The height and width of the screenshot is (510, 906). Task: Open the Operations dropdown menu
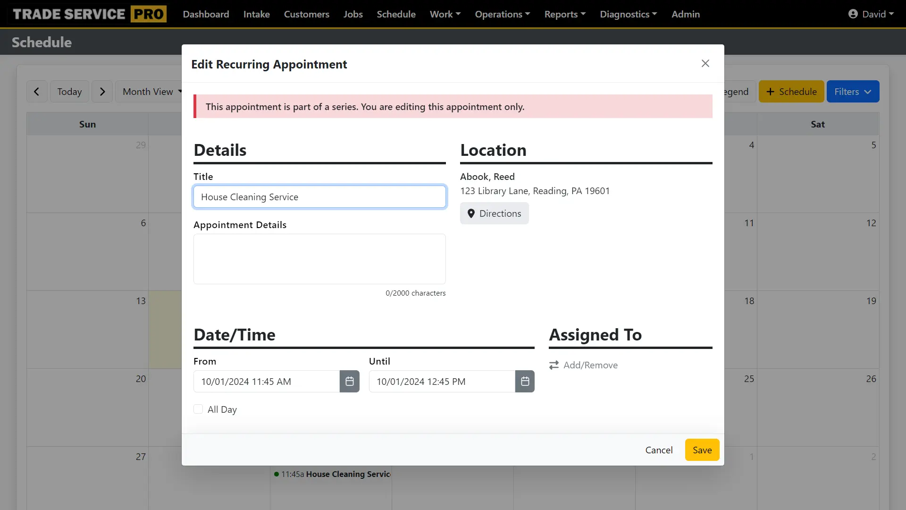[502, 14]
